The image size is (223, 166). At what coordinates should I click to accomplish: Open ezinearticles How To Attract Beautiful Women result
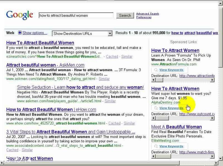[40, 43]
